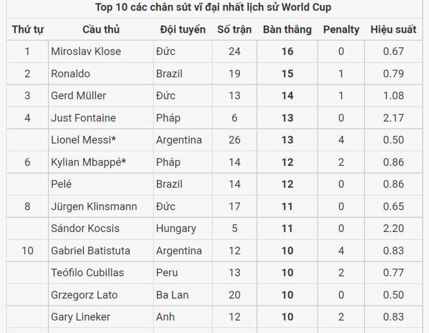Click the Bàn thắng column header
429x333 pixels.
click(x=287, y=29)
